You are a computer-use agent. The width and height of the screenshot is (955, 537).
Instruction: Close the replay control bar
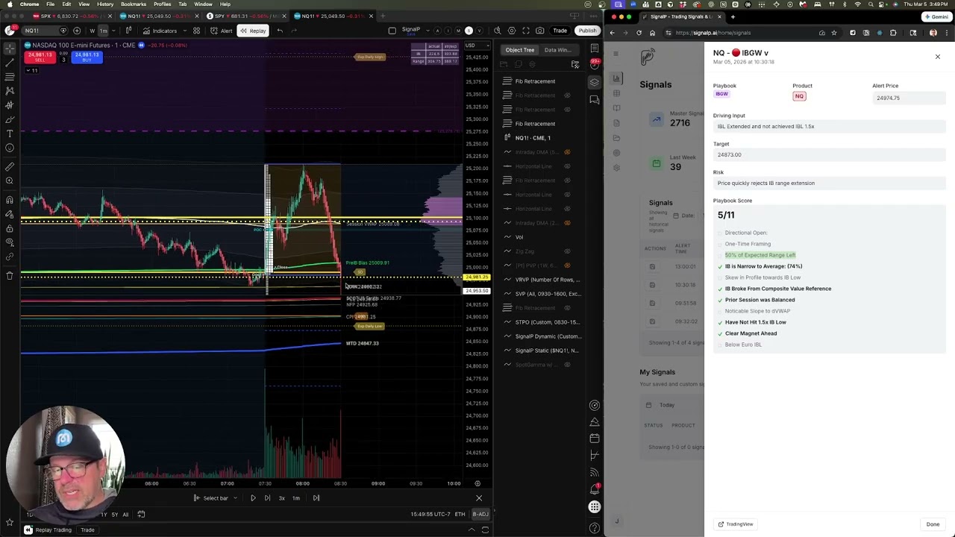point(479,497)
